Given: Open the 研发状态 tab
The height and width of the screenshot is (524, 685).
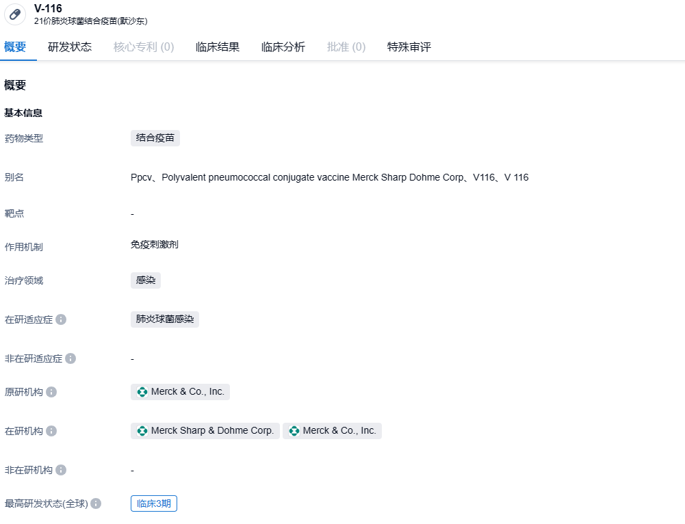Looking at the screenshot, I should pos(70,47).
